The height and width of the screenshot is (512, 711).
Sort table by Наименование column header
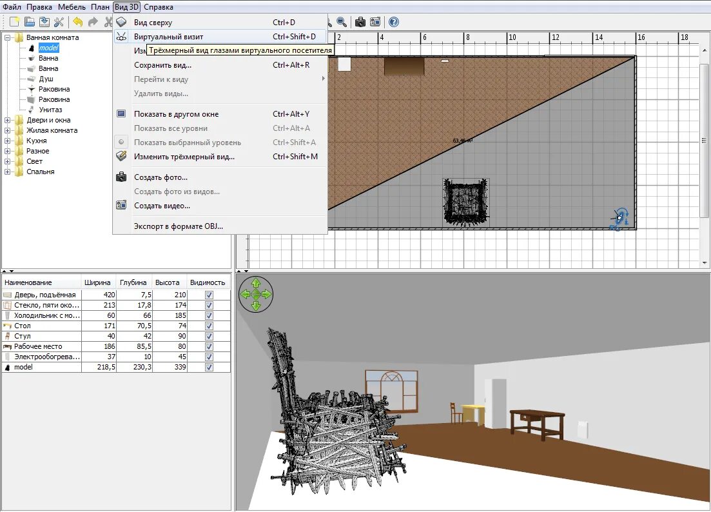click(x=42, y=282)
